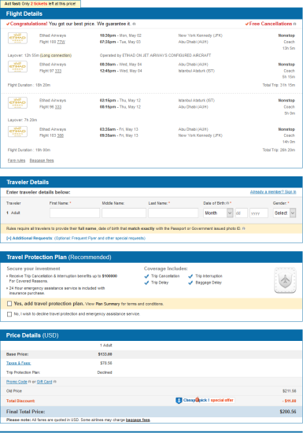Click the Trip Delay coverage item
Image resolution: width=303 pixels, height=433 pixels.
pyautogui.click(x=157, y=283)
